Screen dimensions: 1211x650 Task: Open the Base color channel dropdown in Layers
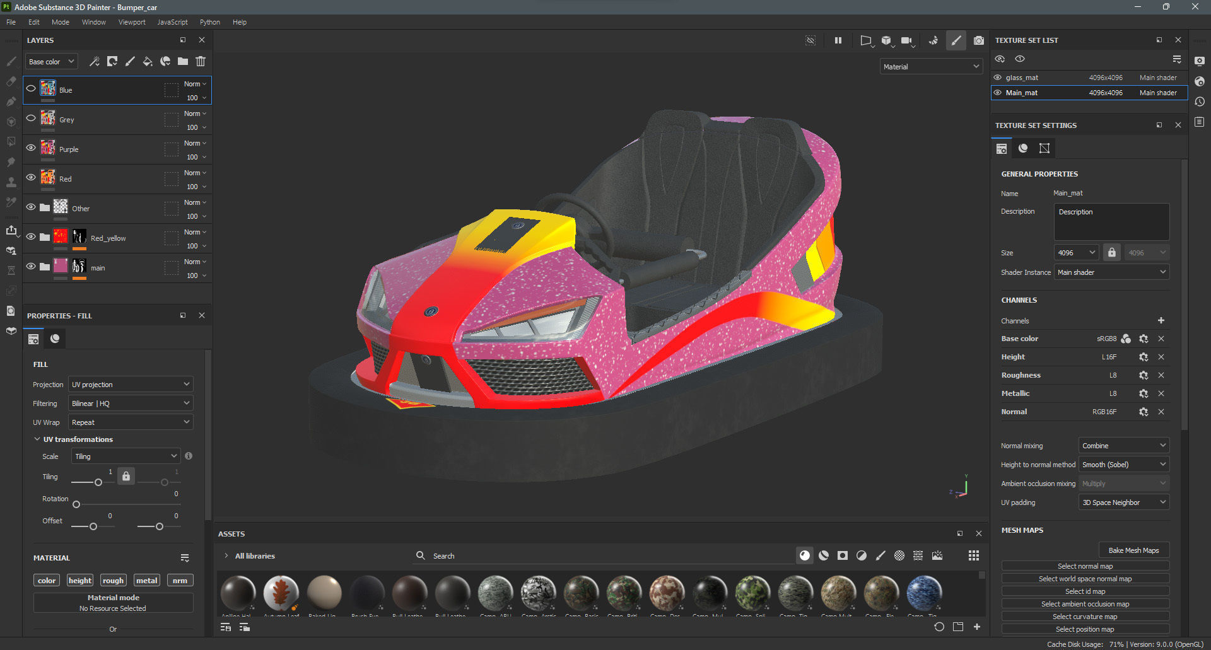tap(51, 62)
